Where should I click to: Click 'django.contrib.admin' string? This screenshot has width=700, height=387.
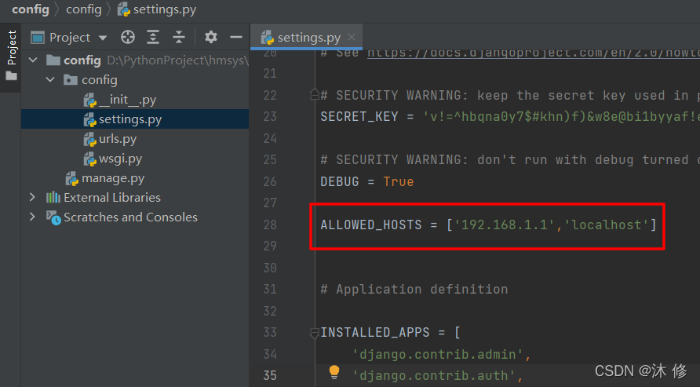tap(438, 354)
